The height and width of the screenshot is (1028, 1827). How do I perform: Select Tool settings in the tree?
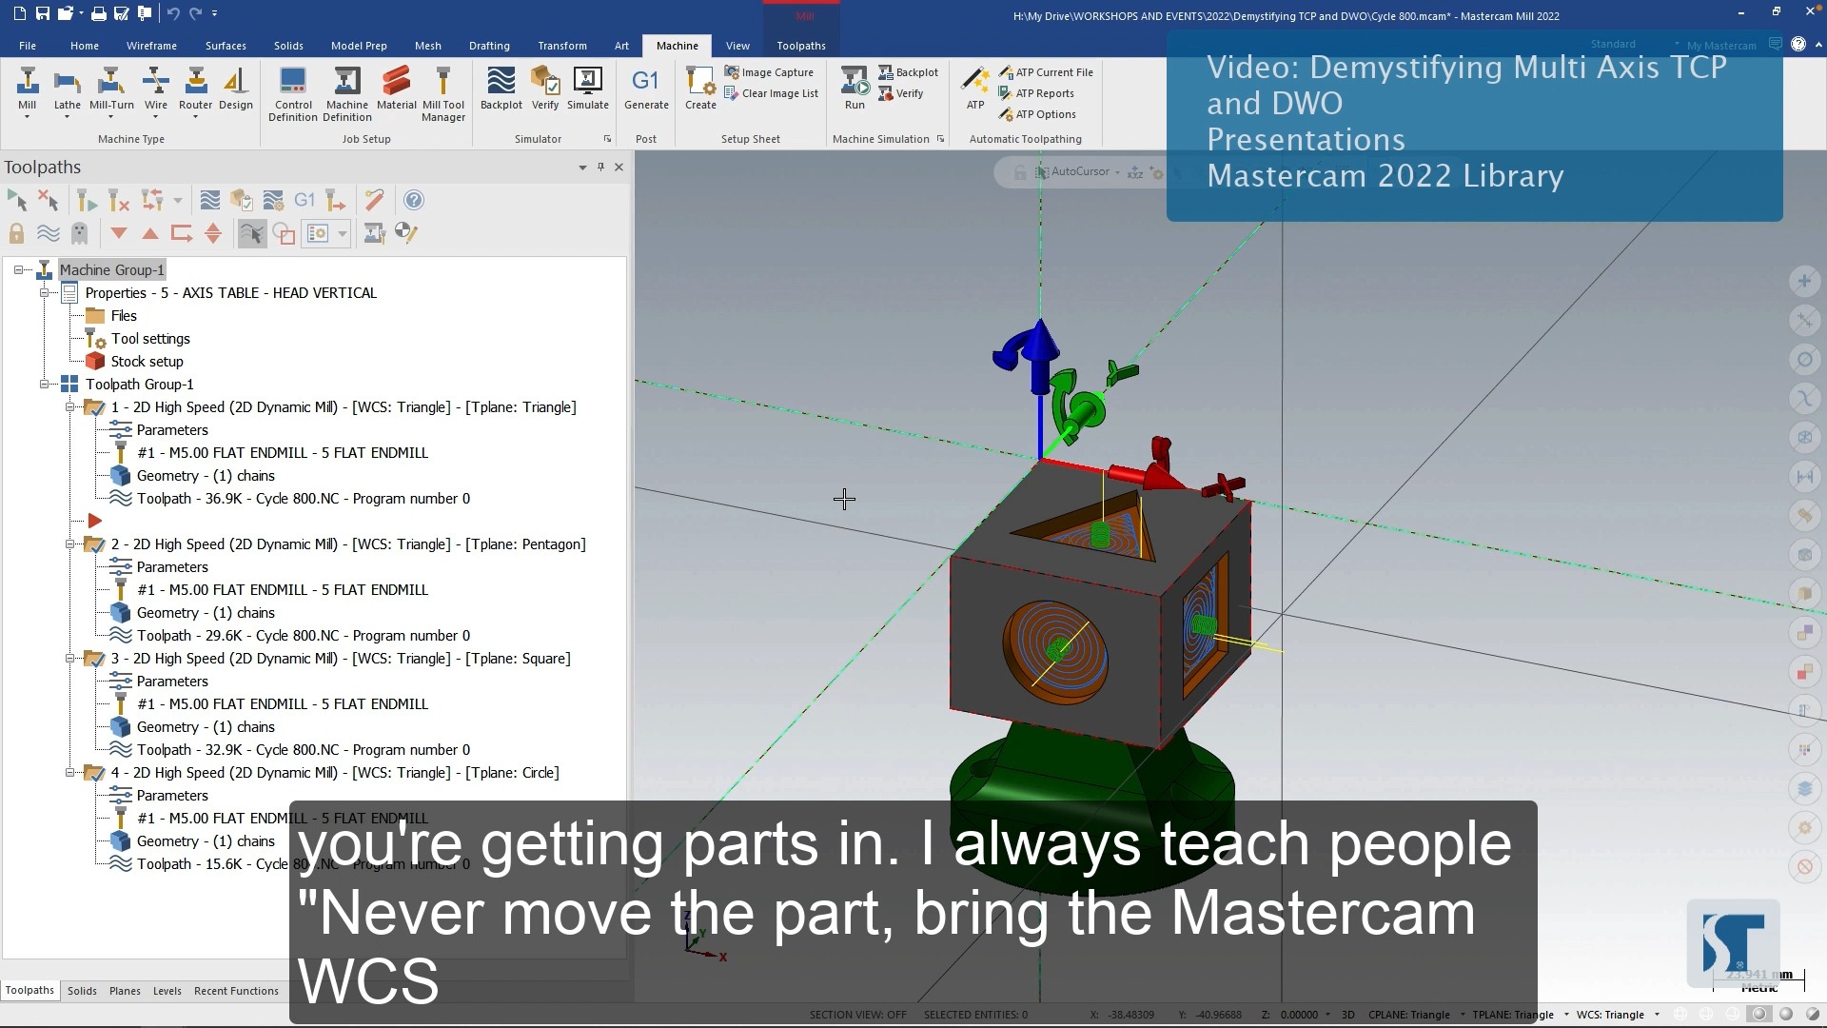point(150,339)
